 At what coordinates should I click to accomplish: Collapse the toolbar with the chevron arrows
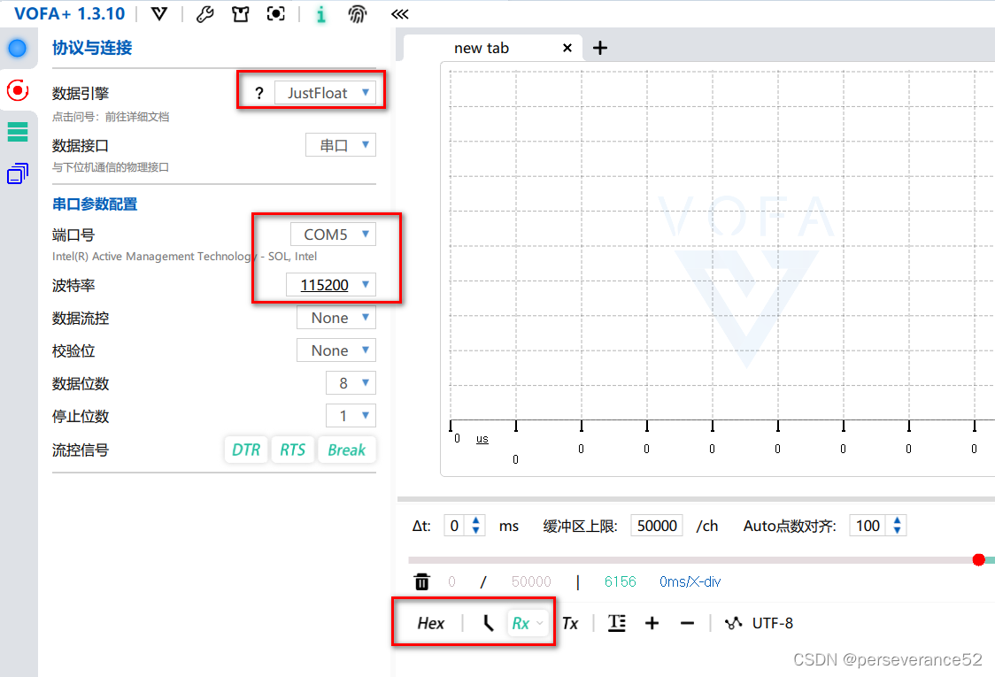399,14
